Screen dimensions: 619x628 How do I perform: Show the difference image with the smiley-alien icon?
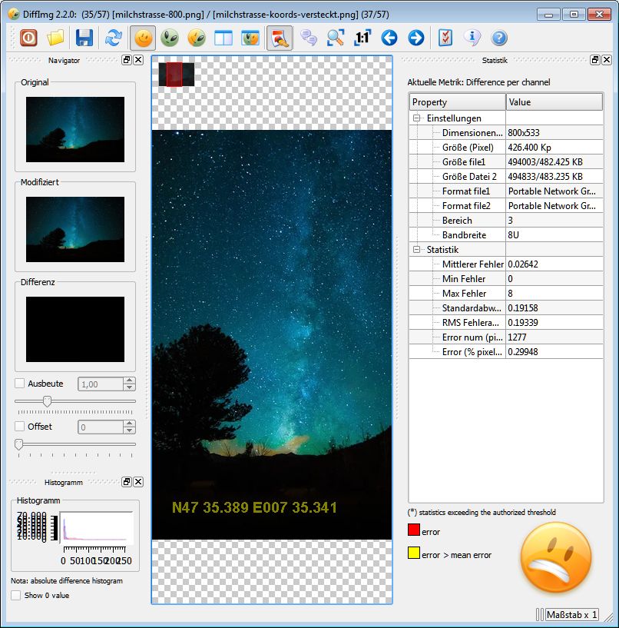(x=197, y=38)
